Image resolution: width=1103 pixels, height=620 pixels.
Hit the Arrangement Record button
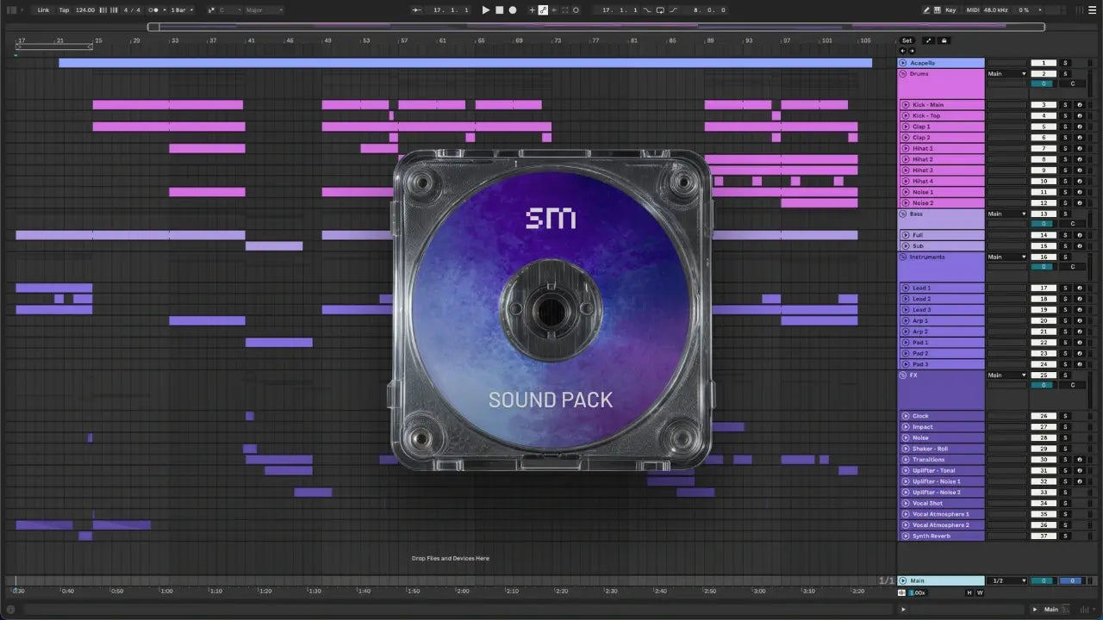[513, 10]
